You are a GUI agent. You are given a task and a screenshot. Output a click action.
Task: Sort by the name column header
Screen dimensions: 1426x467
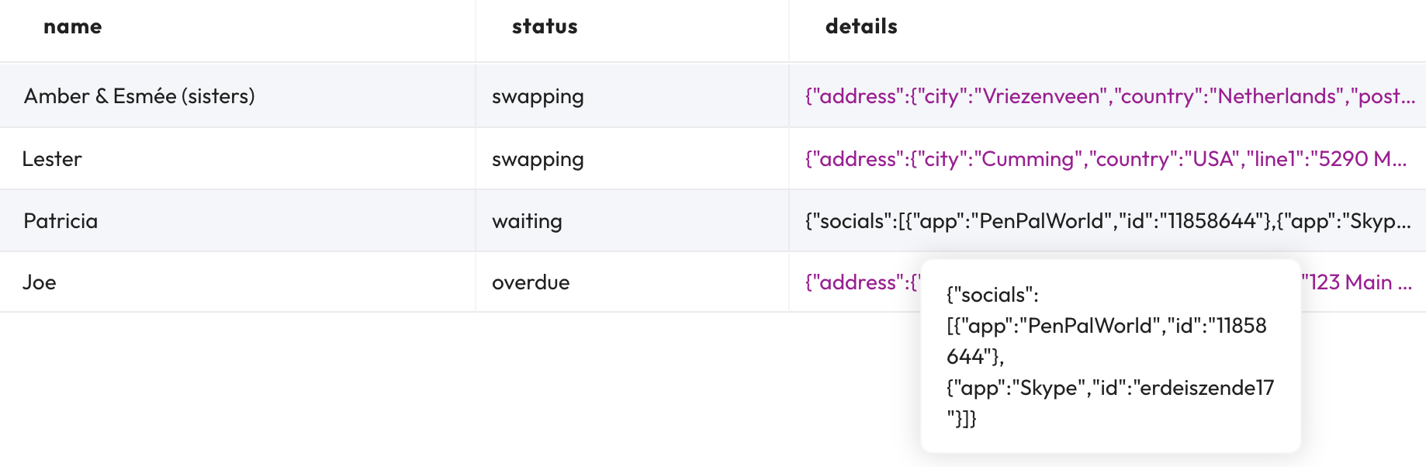[73, 27]
